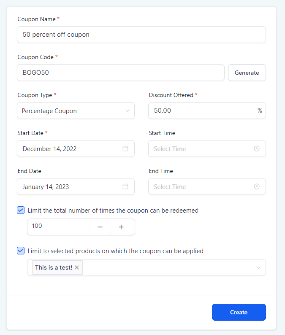Open the Start Date calendar icon
This screenshot has width=285, height=335.
tap(125, 149)
